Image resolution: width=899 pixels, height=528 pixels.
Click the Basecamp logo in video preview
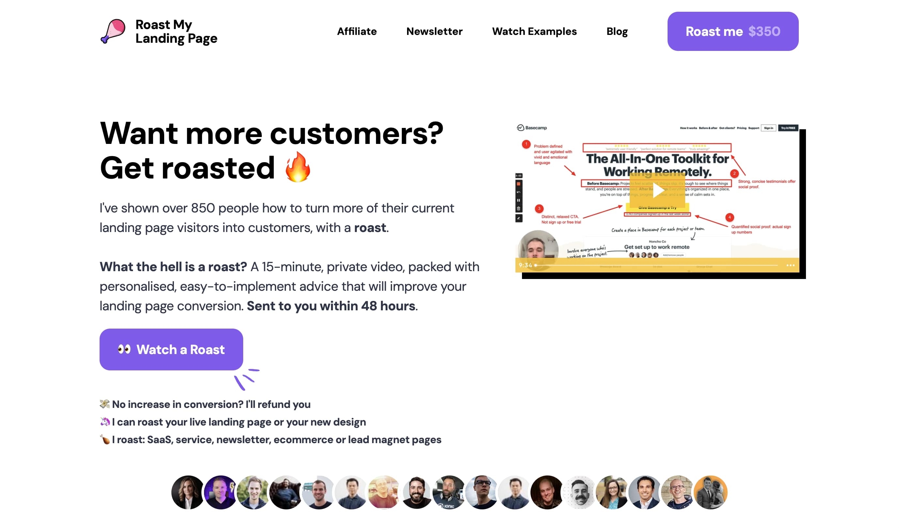[x=532, y=128]
